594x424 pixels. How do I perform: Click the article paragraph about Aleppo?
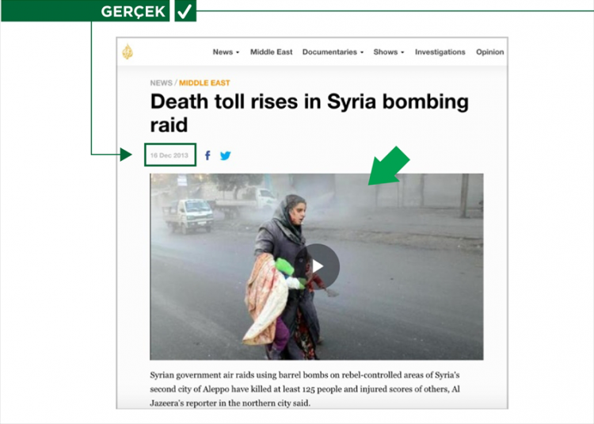pyautogui.click(x=305, y=389)
